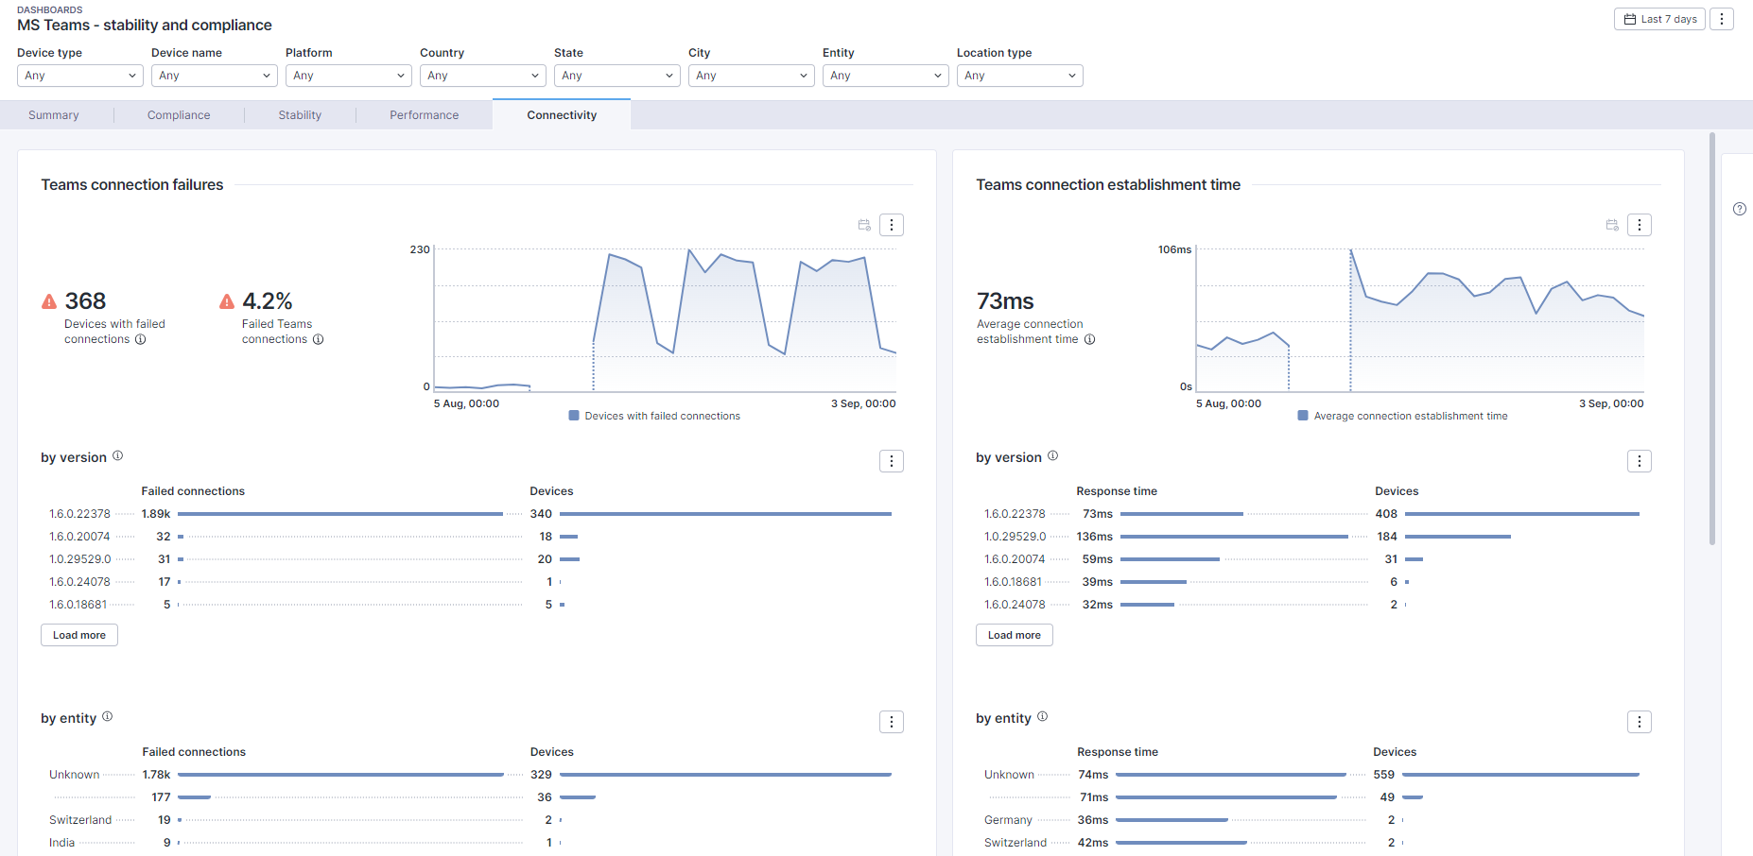This screenshot has height=856, width=1753.
Task: Open the connection establishment time chart menu
Action: [x=1640, y=225]
